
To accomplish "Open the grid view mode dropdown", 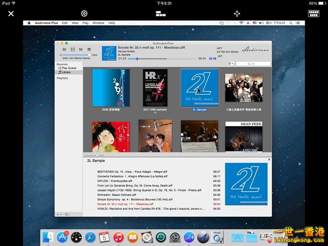I will point(230,63).
